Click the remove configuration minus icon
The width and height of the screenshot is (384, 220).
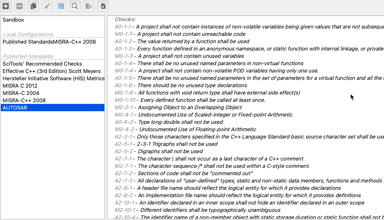coord(20,6)
